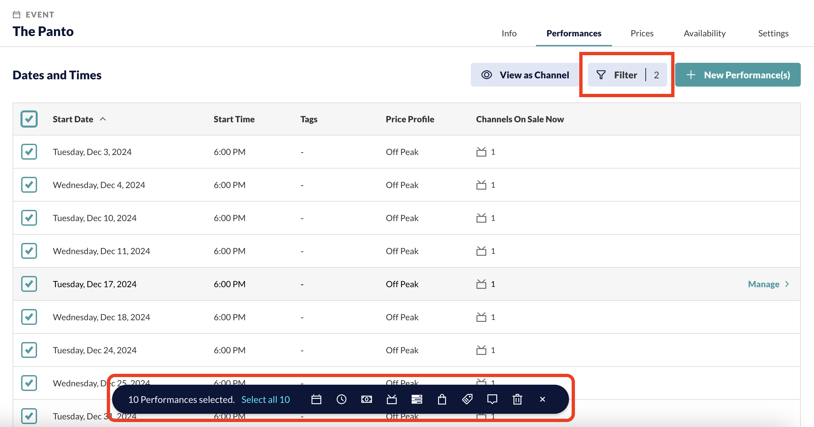
Task: Click the filter count badge showing 2
Action: [x=656, y=75]
